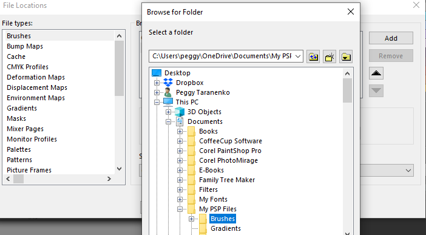Click the folder tree scroll up arrow
This screenshot has width=426, height=235.
(347, 73)
